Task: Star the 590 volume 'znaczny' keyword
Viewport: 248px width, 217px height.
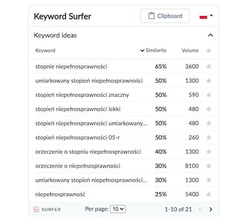Action: point(209,95)
